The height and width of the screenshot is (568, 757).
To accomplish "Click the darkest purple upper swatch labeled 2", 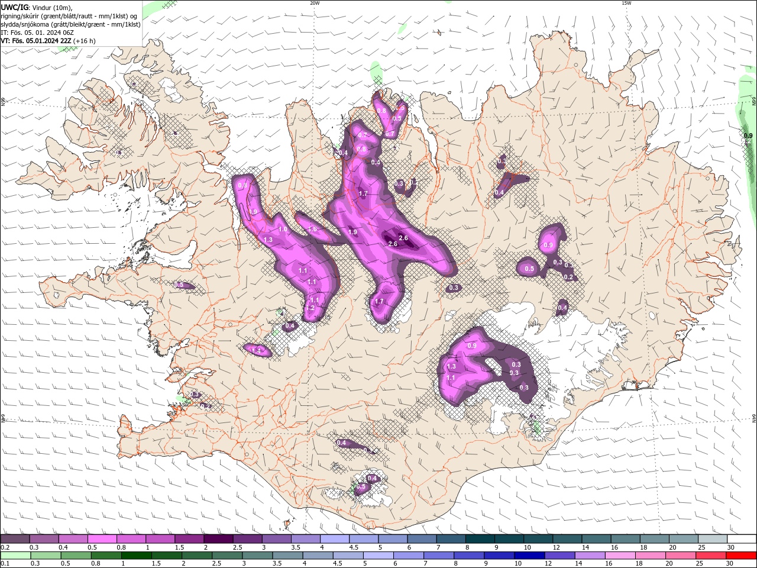I will [218, 539].
